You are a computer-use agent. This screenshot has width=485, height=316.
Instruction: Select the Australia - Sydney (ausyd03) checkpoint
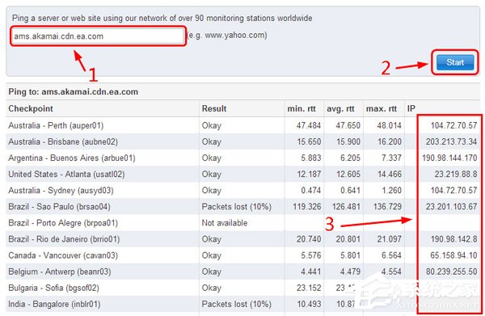click(x=61, y=191)
